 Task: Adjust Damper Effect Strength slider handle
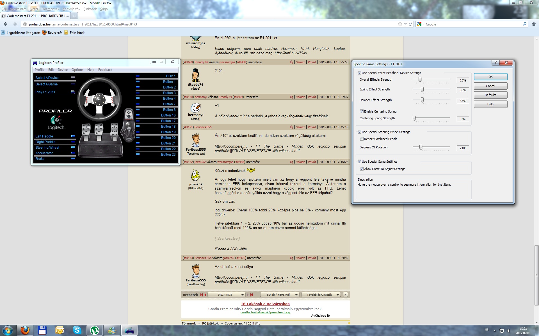[x=422, y=100]
